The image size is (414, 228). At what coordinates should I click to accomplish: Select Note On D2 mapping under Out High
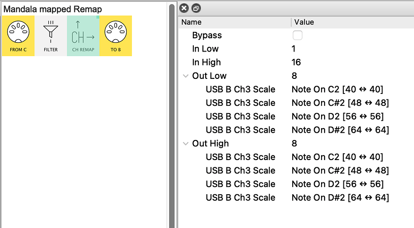click(337, 184)
